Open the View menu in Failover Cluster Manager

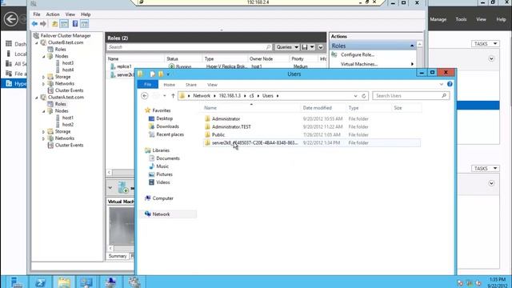pyautogui.click(x=70, y=14)
